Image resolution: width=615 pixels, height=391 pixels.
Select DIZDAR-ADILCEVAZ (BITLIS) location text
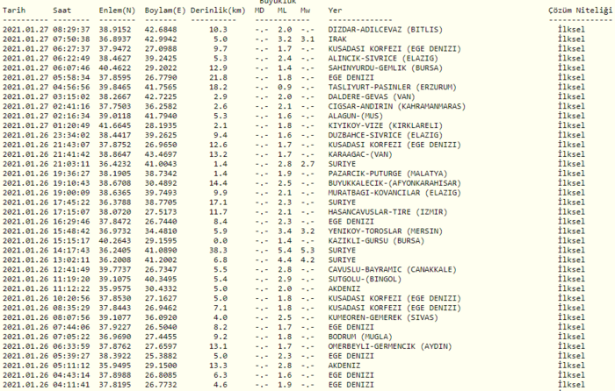pyautogui.click(x=385, y=30)
